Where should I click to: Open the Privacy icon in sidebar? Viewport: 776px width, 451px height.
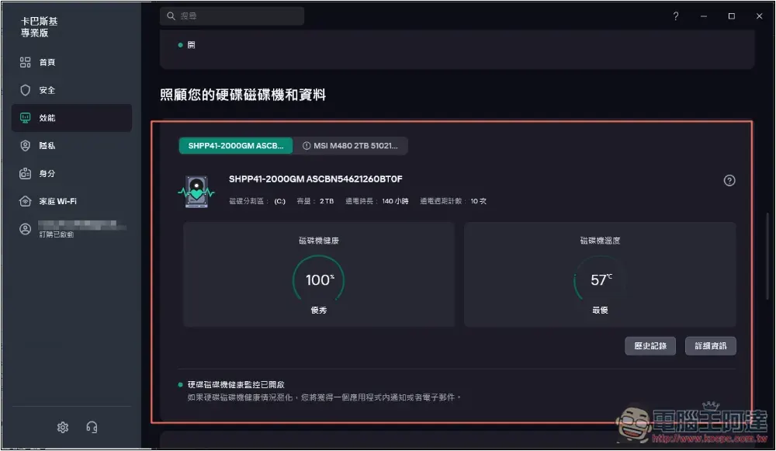pyautogui.click(x=26, y=146)
